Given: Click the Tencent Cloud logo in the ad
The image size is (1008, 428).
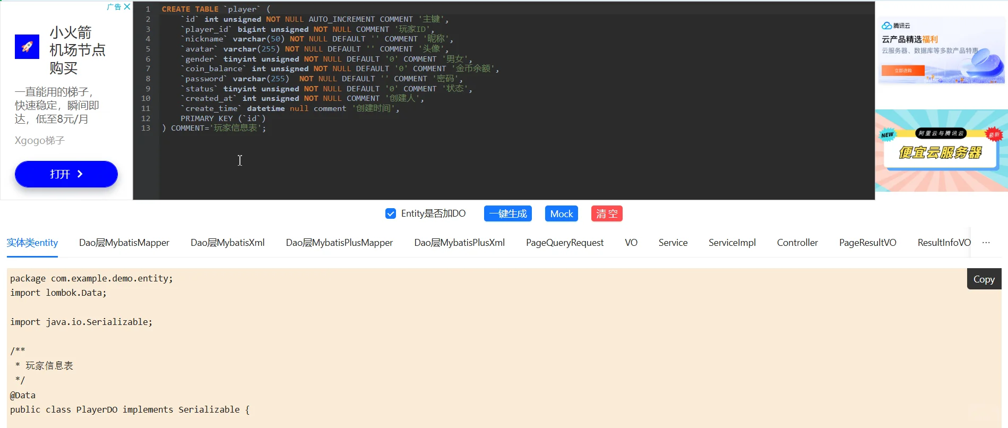Looking at the screenshot, I should pyautogui.click(x=896, y=25).
